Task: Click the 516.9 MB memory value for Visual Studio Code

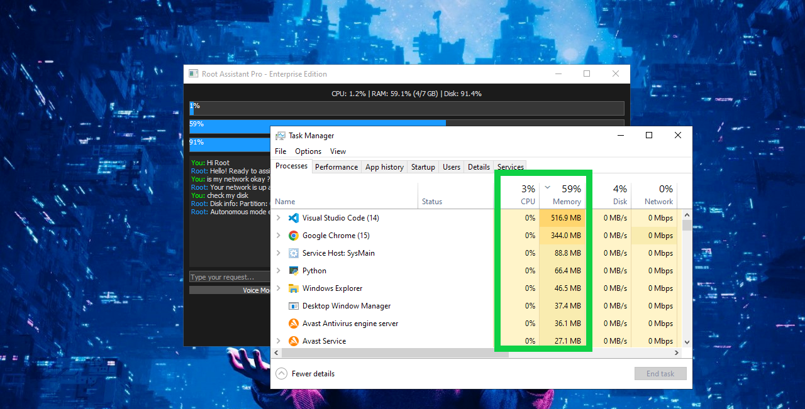Action: [x=565, y=218]
